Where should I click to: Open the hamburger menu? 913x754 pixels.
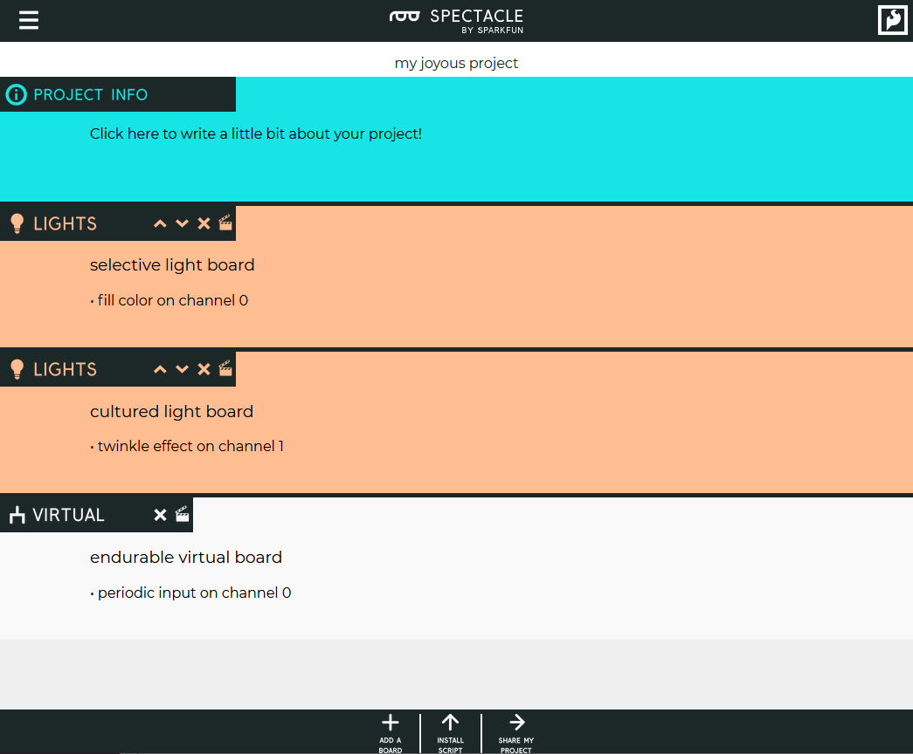29,20
